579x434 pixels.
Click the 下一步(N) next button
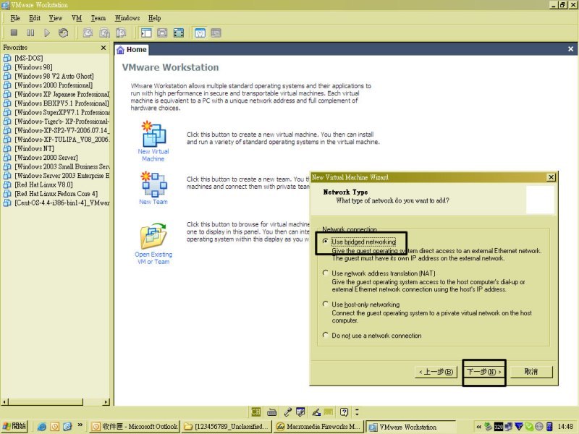[x=483, y=372]
